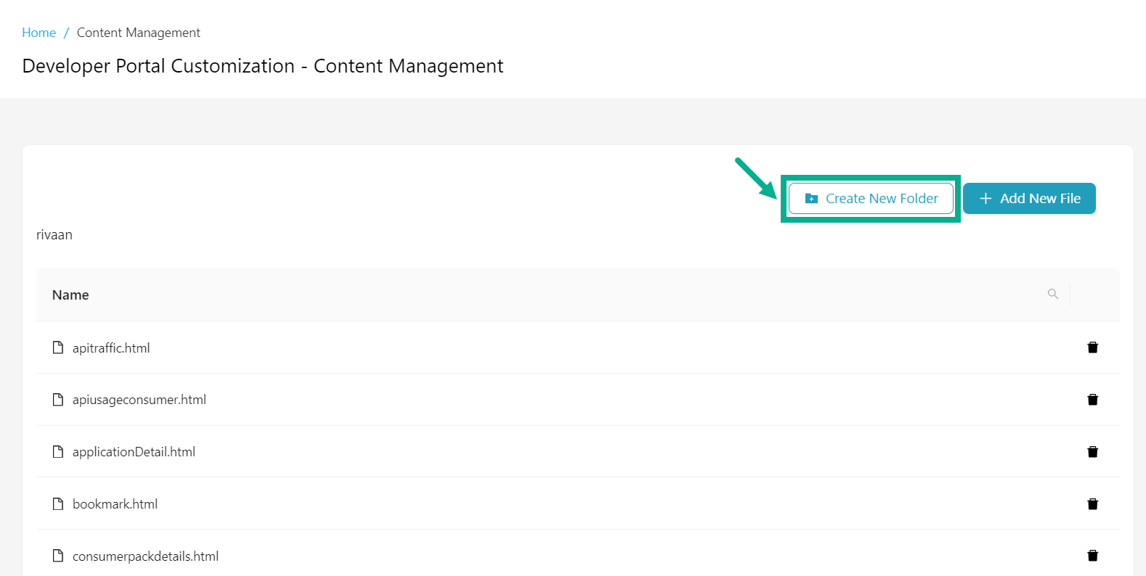Click the file icon beside bookmark.html
Image resolution: width=1146 pixels, height=576 pixels.
point(58,503)
